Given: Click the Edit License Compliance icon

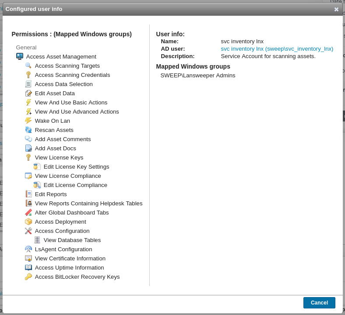Looking at the screenshot, I should pos(37,185).
